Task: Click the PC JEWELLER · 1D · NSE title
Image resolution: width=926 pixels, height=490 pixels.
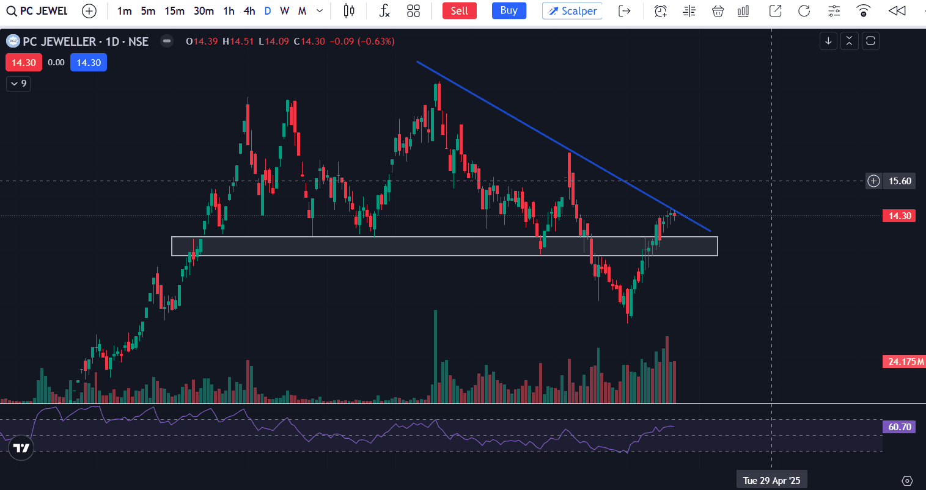Action: click(x=86, y=41)
